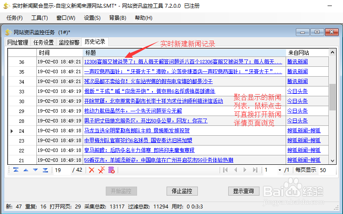This screenshot has height=214, width=343.
Task: Click time cell 18:49:19 in row 29
Action: [60, 111]
